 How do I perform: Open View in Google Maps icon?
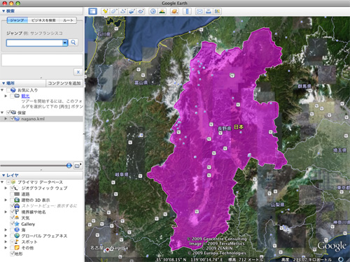pos(217,11)
